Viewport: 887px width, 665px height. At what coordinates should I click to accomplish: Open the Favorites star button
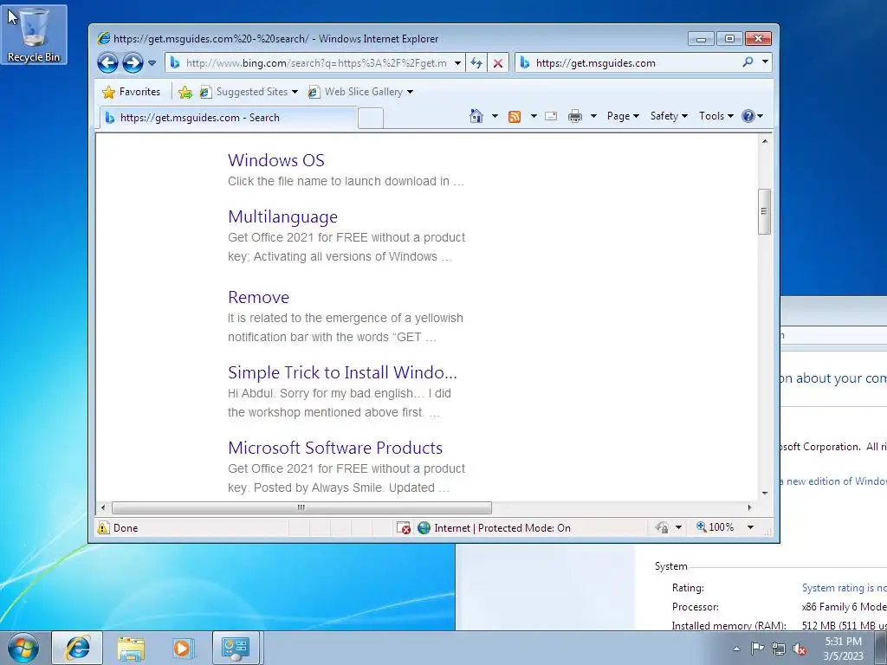[x=132, y=92]
